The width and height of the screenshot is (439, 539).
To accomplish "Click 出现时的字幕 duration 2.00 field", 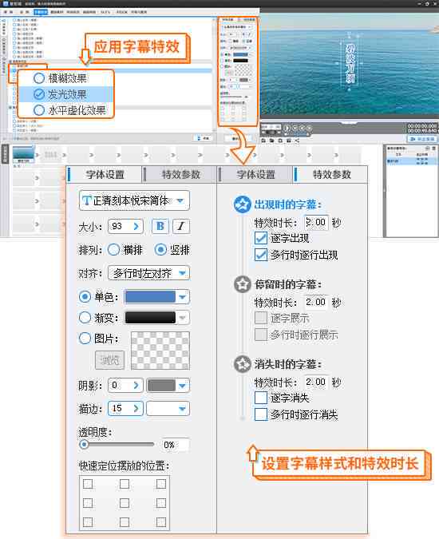I will (316, 223).
